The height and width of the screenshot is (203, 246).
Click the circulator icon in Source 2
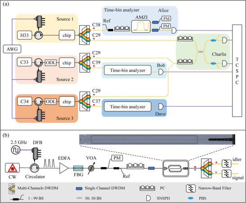(x=38, y=62)
